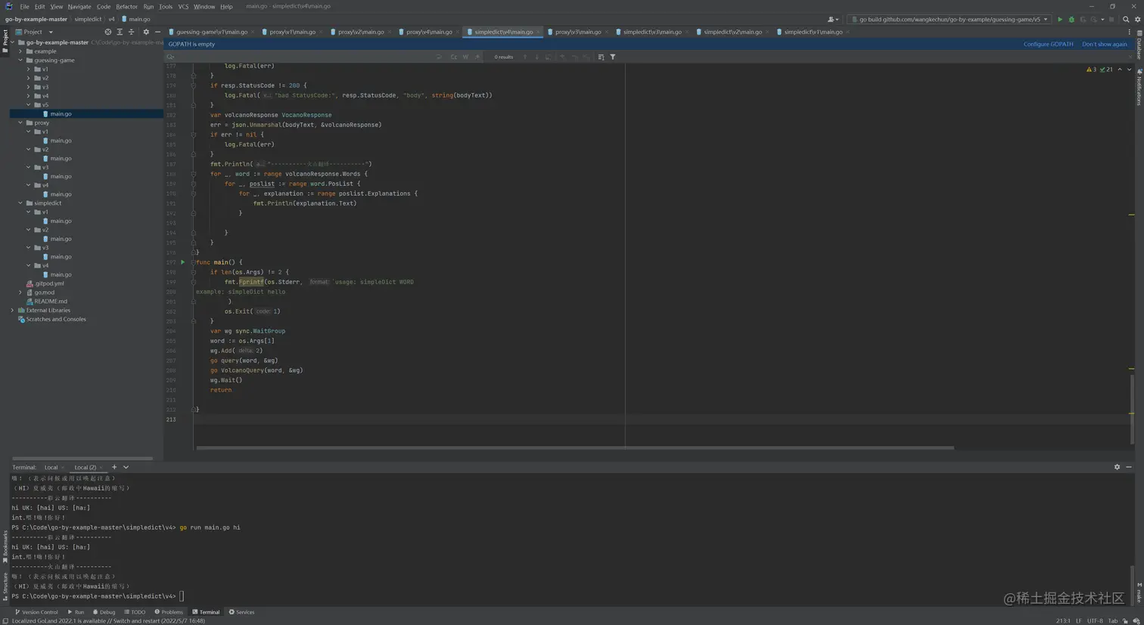
Task: Toggle Match Case in find bar
Action: 453,57
